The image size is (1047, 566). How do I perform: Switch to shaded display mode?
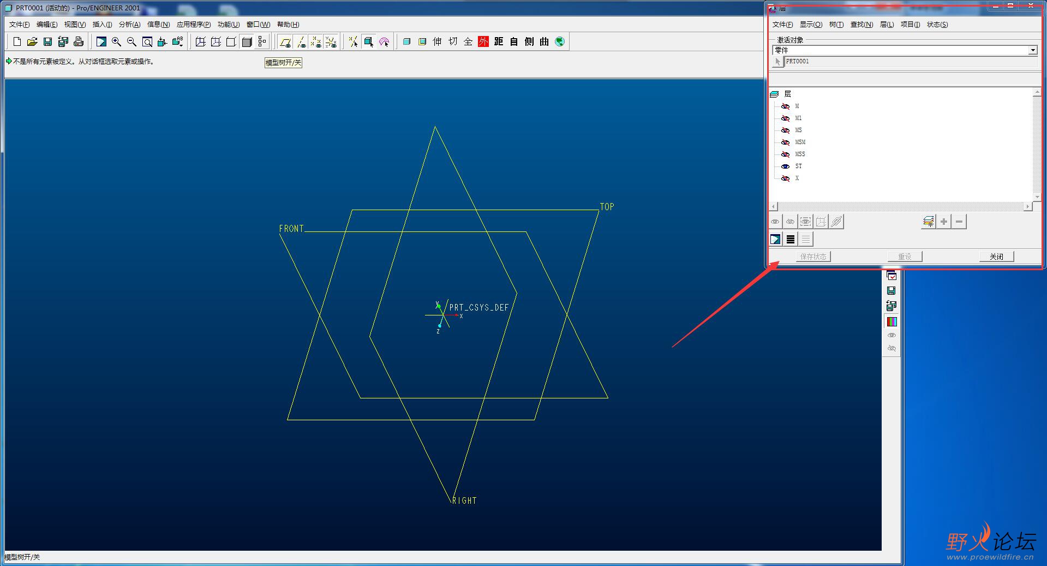(247, 41)
